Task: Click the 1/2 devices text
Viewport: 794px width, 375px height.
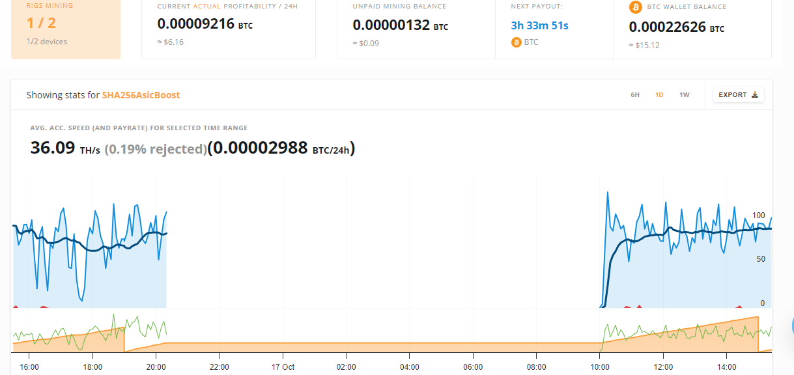Action: [47, 42]
